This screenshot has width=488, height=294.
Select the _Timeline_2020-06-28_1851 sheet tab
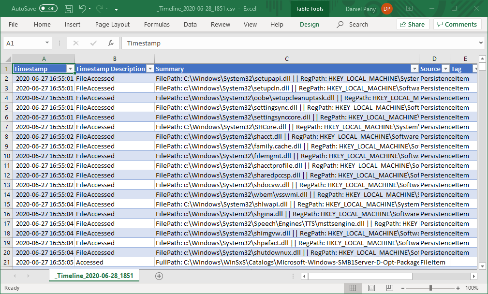coord(94,276)
